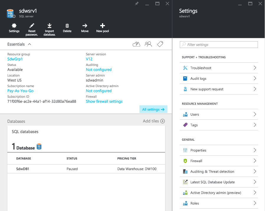The width and height of the screenshot is (265, 211).
Task: Click the Paused status cell
Action: coord(72,169)
